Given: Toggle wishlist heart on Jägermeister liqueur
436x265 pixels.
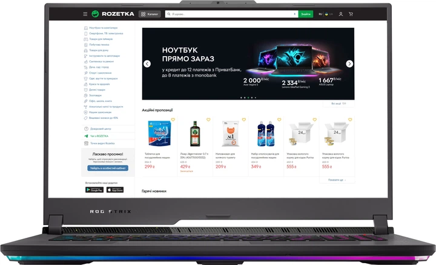Looking at the screenshot, I should (x=208, y=120).
